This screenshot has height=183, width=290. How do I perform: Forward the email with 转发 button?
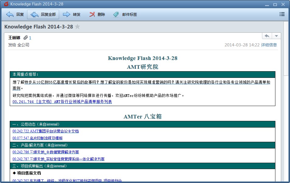point(72,14)
